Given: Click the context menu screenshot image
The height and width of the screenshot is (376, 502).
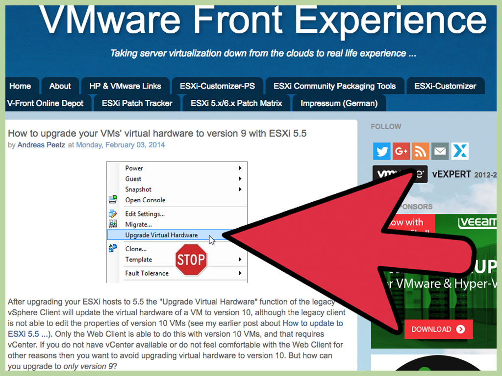Looking at the screenshot, I should coord(176,222).
